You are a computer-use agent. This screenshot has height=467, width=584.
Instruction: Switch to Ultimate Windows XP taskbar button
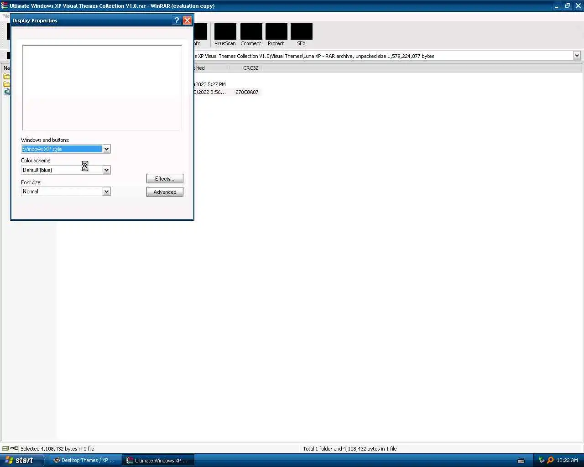tap(158, 461)
